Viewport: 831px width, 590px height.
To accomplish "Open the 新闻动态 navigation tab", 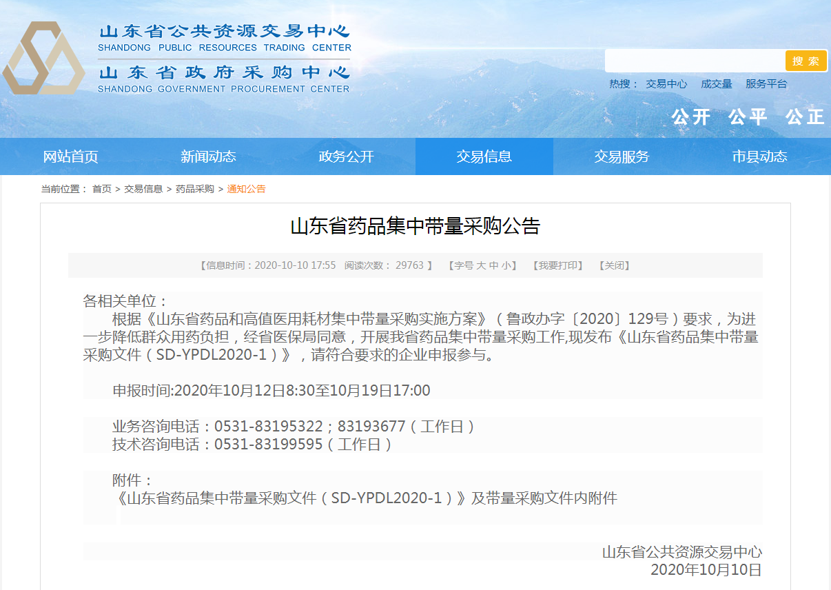I will point(208,156).
